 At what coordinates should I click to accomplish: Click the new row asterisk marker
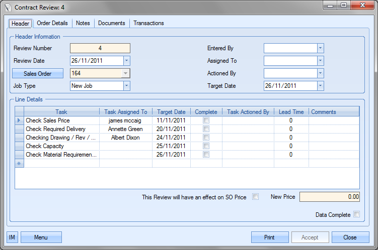click(x=20, y=164)
